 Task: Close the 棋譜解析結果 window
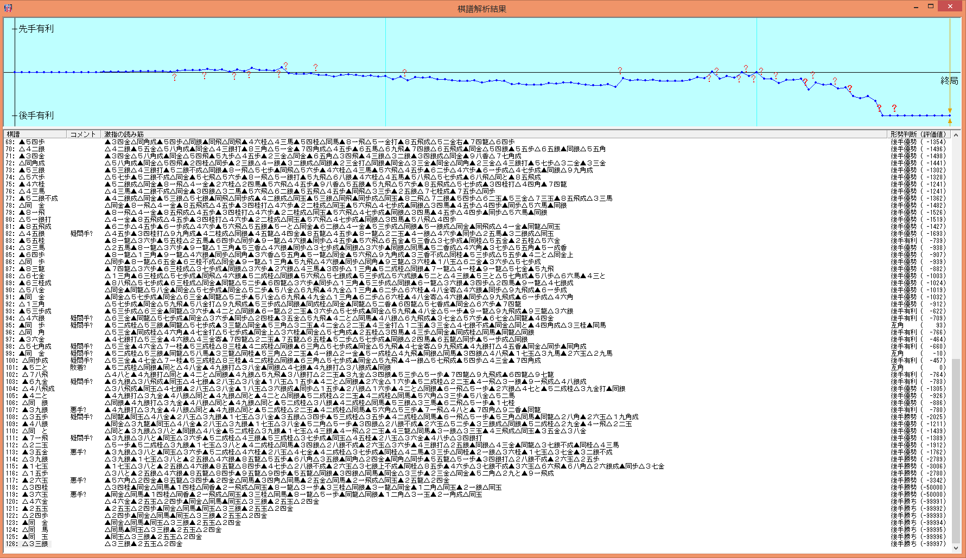[x=950, y=7]
